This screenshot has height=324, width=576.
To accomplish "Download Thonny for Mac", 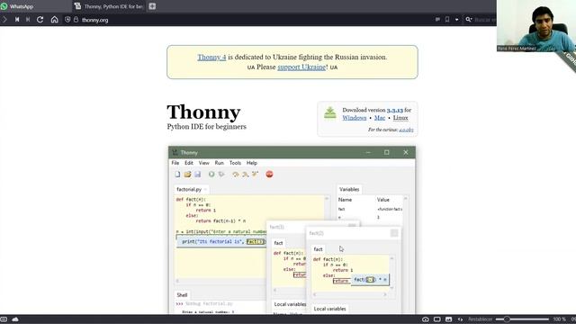I will coord(380,118).
